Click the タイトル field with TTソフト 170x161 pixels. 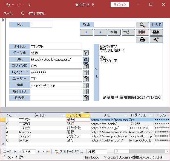[56, 46]
